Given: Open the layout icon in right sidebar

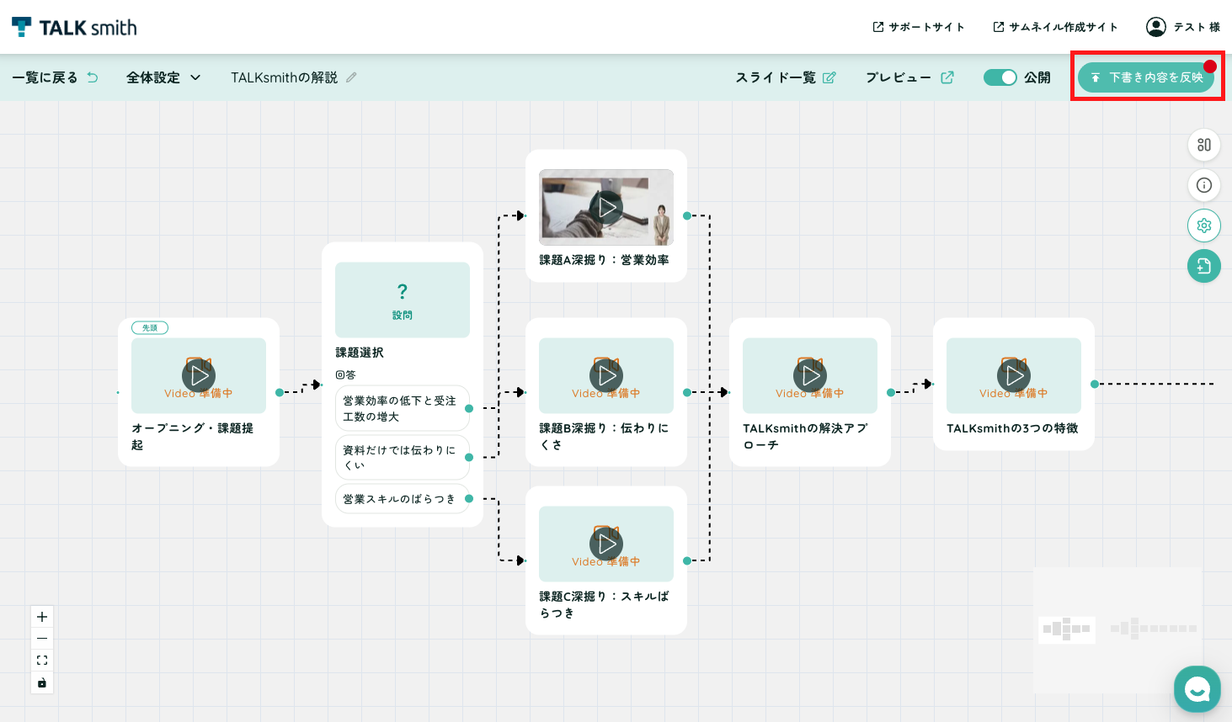Looking at the screenshot, I should [1204, 145].
